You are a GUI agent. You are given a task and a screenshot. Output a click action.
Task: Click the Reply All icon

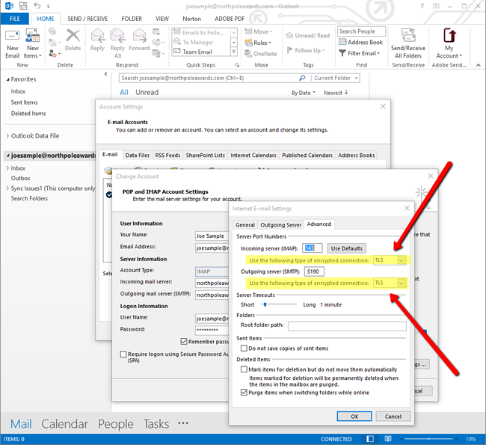[x=117, y=36]
